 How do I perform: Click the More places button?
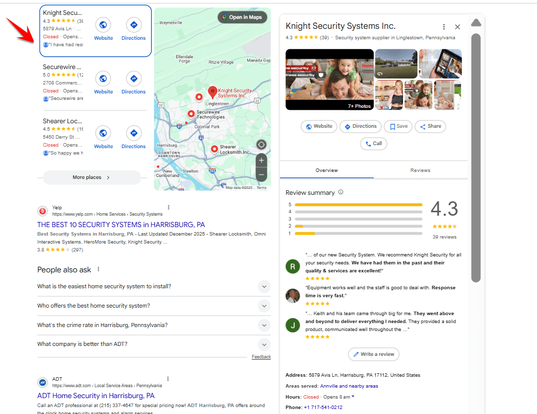91,177
